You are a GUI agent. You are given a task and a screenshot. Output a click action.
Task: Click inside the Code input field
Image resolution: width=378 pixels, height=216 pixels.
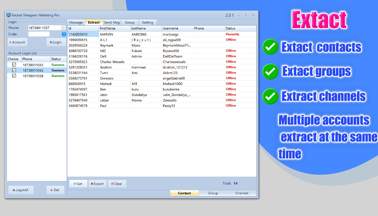(39, 34)
